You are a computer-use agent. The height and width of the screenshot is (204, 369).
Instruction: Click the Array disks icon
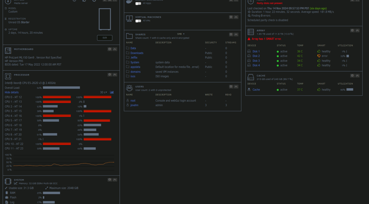click(x=251, y=32)
